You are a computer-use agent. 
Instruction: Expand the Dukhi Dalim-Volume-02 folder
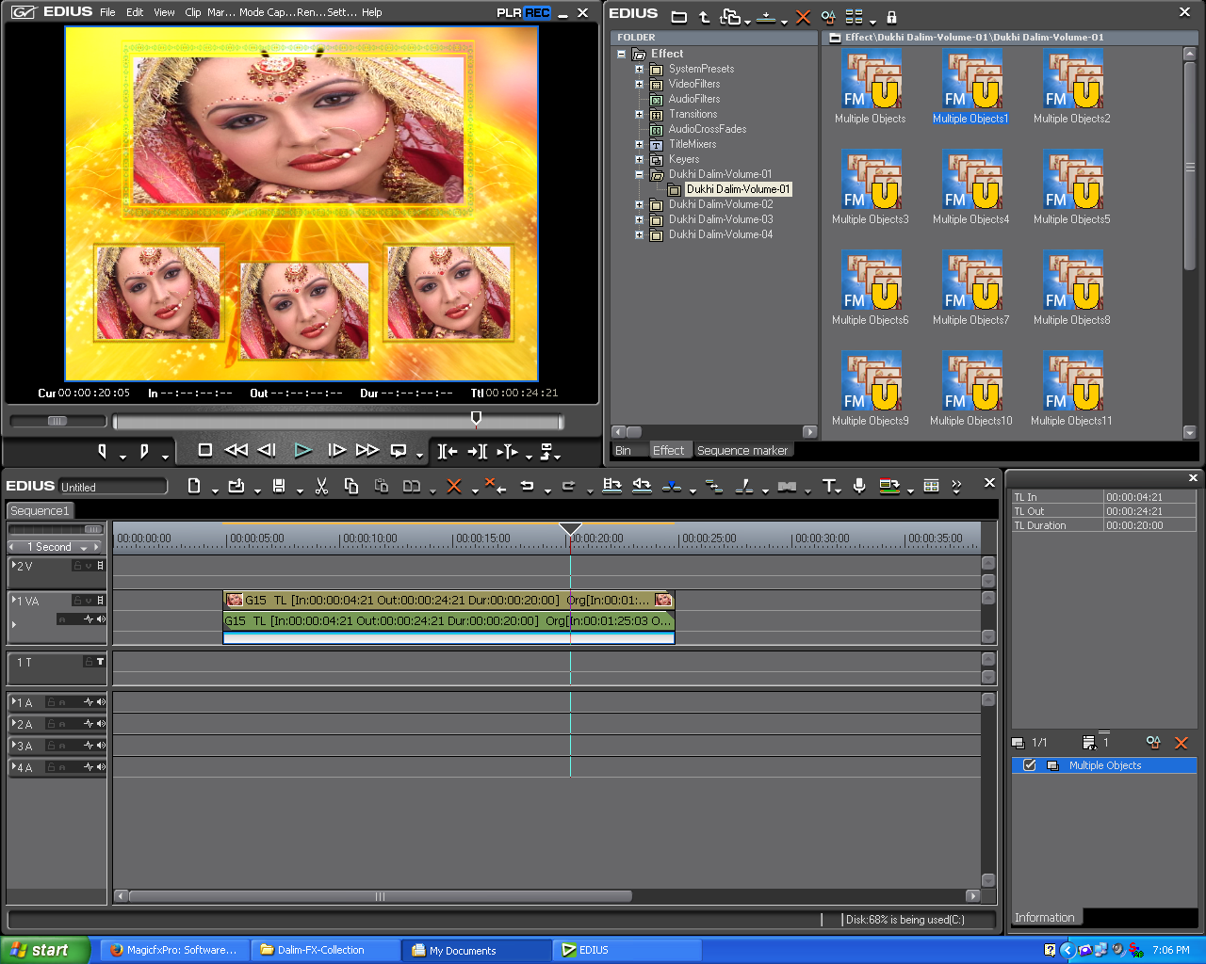point(639,204)
